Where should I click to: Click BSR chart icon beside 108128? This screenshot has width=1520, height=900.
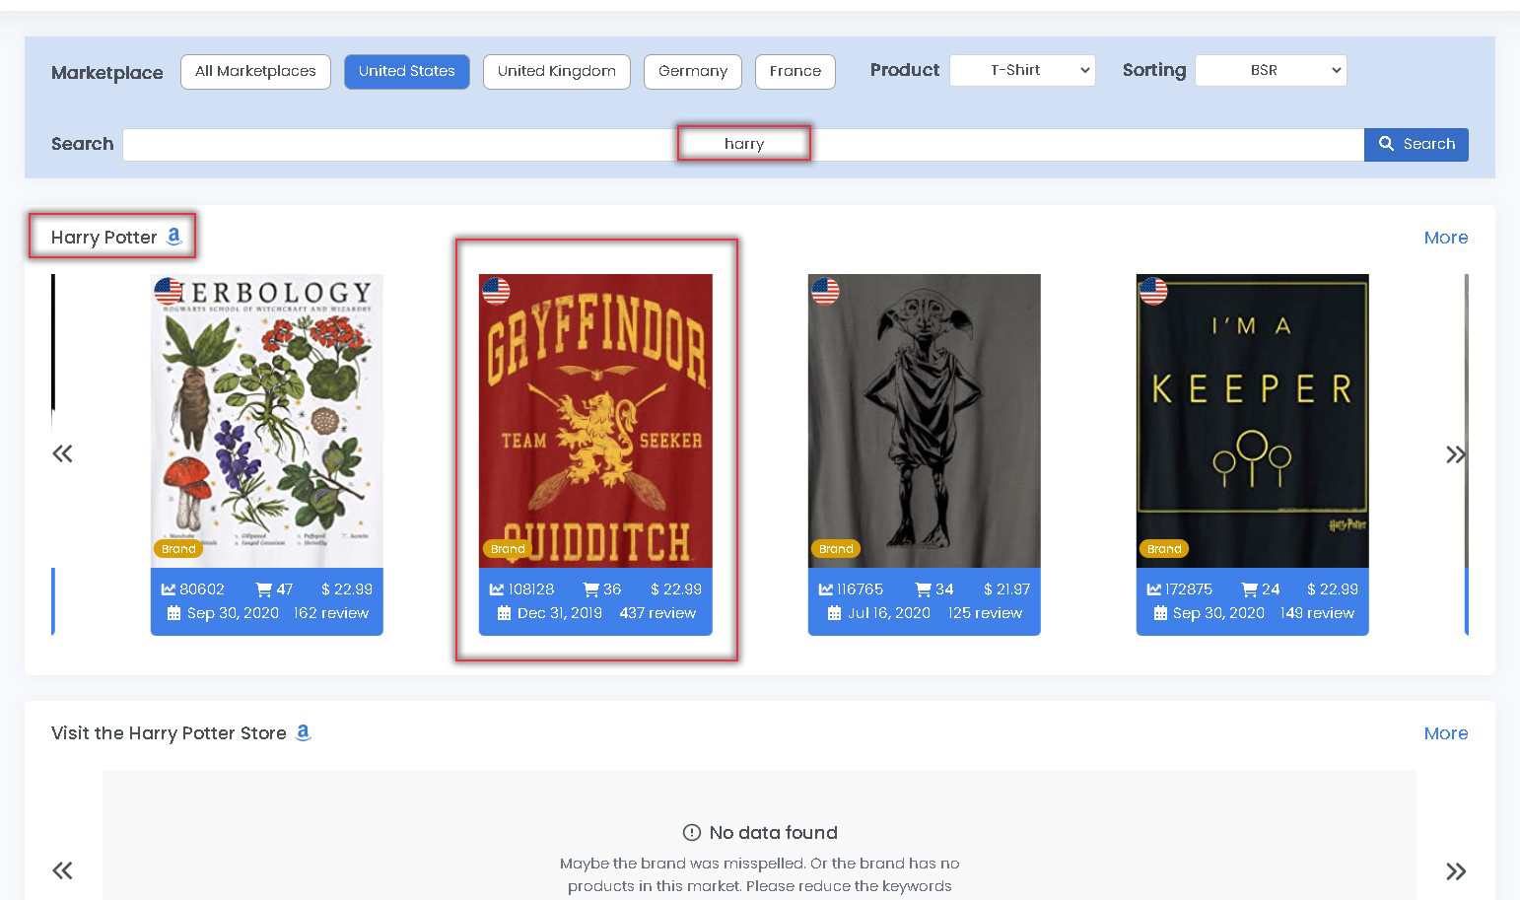(x=497, y=589)
